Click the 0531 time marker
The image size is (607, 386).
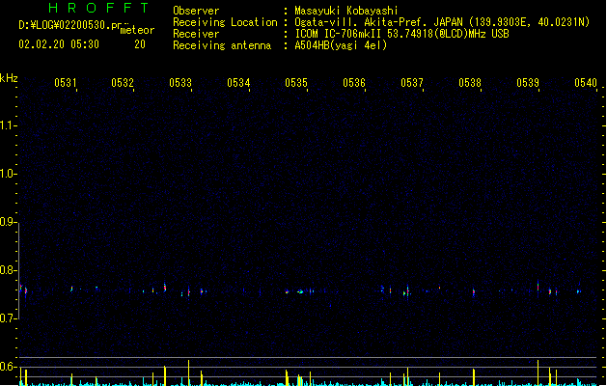coord(66,83)
